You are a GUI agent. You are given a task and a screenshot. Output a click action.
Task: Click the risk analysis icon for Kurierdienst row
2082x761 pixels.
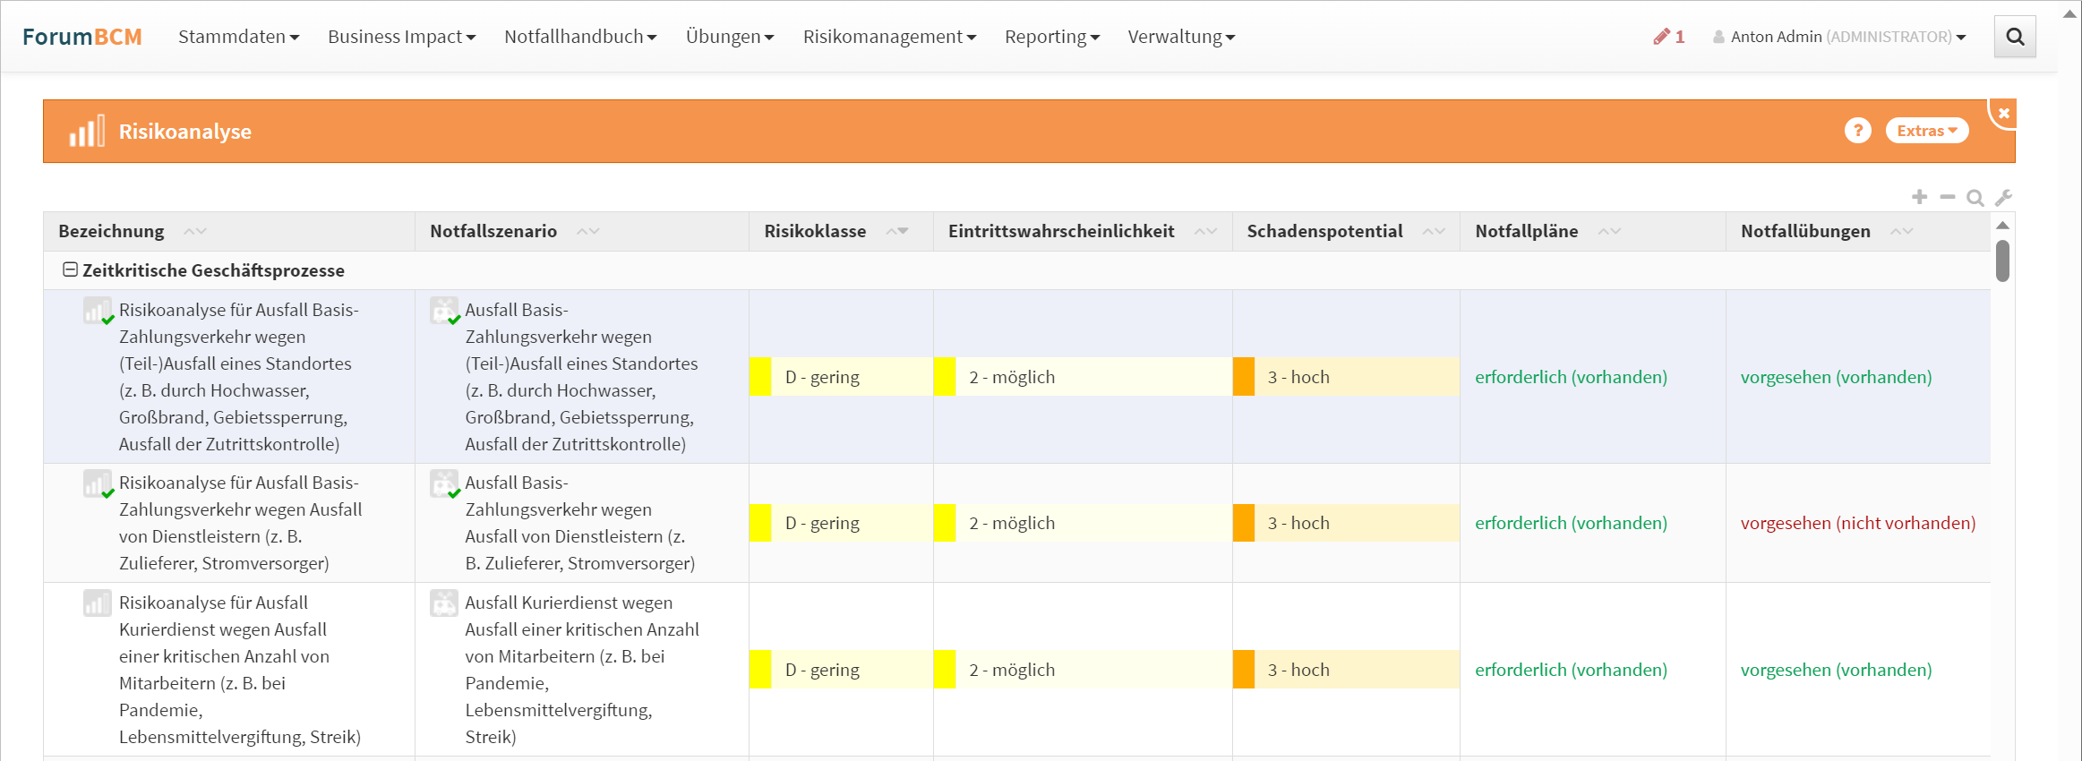point(97,603)
